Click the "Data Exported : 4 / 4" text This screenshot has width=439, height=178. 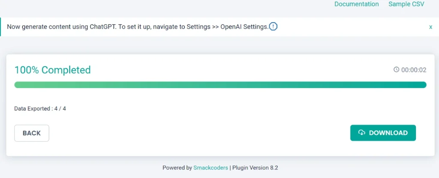(40, 108)
